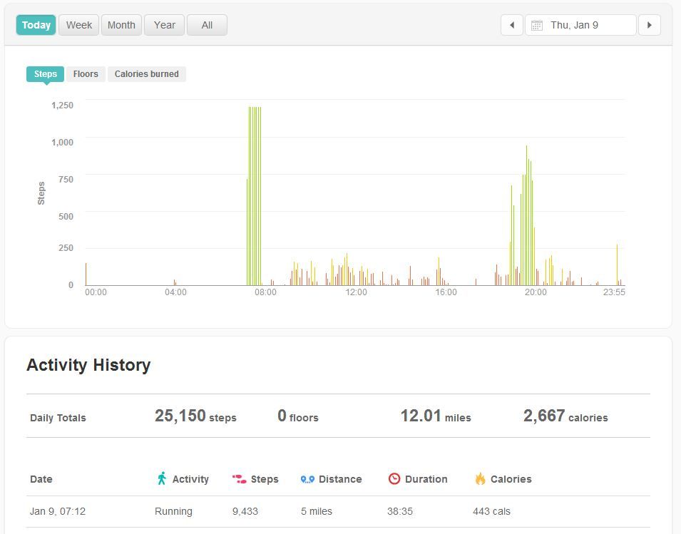
Task: Select the Today time range tab
Action: pos(36,25)
